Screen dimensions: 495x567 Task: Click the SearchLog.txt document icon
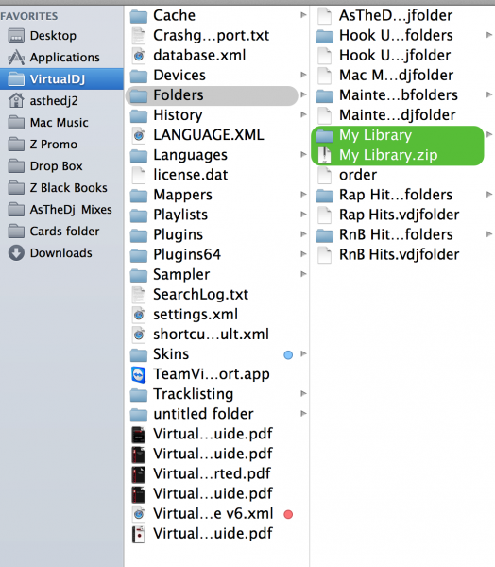(x=139, y=295)
